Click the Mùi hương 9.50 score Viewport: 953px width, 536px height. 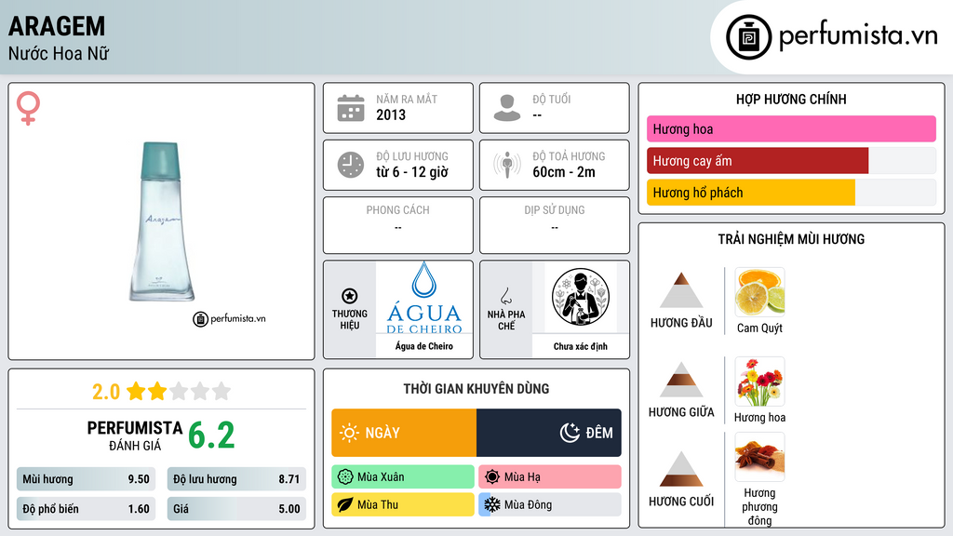86,479
